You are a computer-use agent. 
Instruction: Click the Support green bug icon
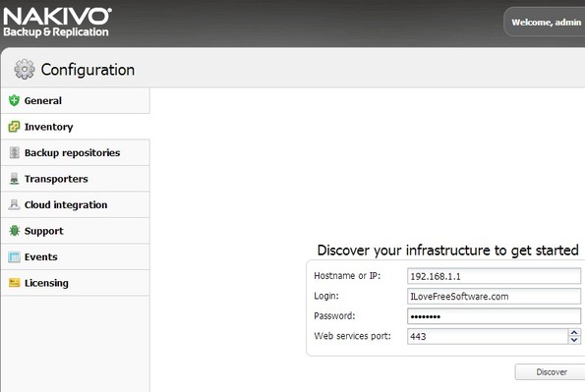[14, 231]
